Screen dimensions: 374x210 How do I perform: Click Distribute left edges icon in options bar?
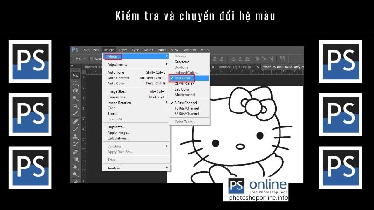pos(257,59)
